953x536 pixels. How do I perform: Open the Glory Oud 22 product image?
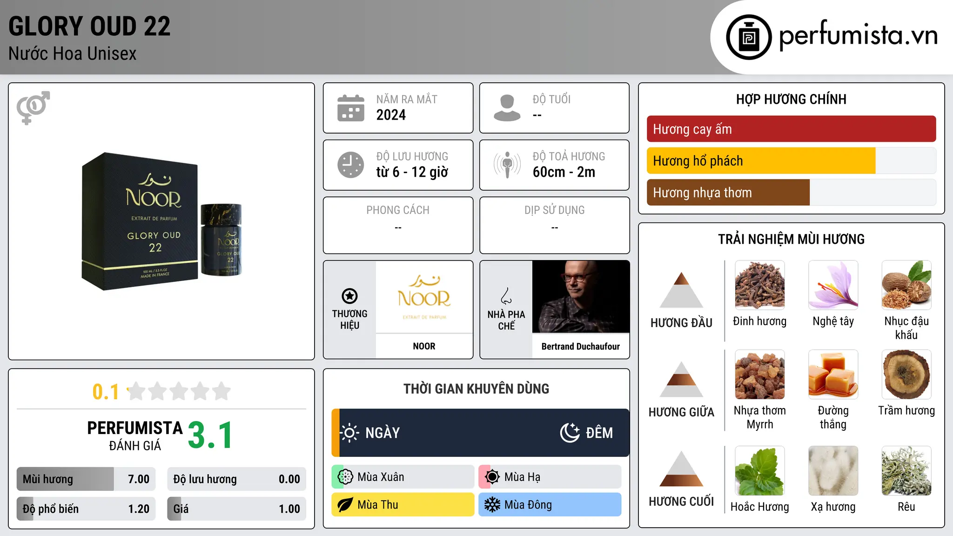pyautogui.click(x=161, y=221)
